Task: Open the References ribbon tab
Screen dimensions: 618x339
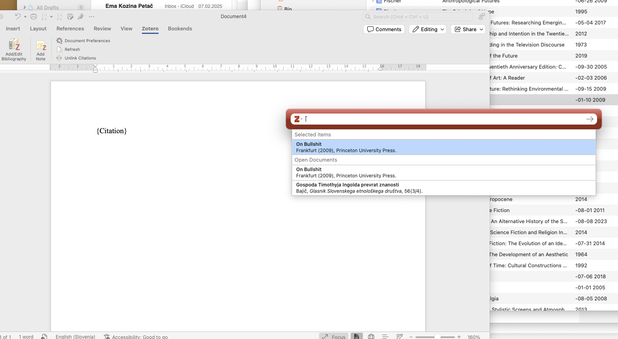Action: pyautogui.click(x=70, y=29)
